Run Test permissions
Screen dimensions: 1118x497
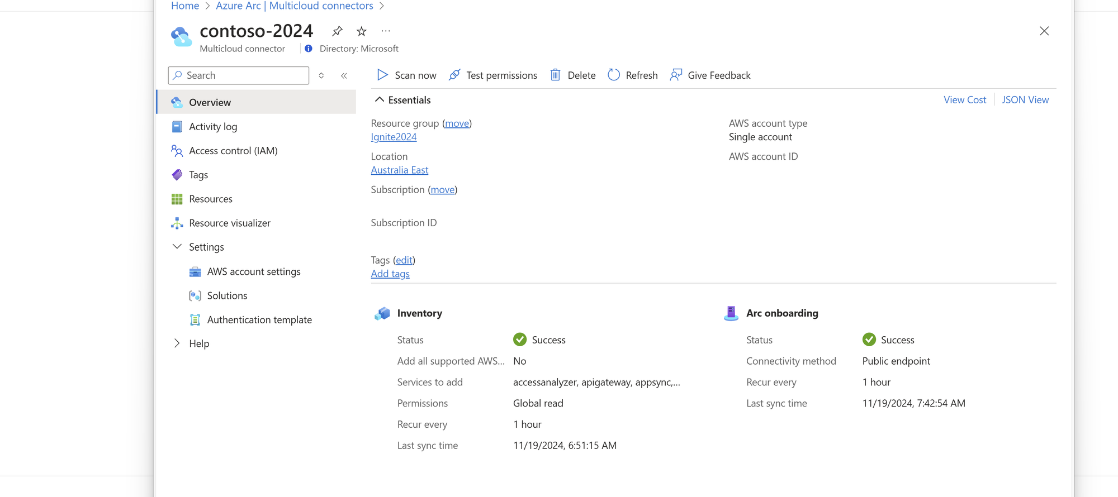pyautogui.click(x=493, y=75)
